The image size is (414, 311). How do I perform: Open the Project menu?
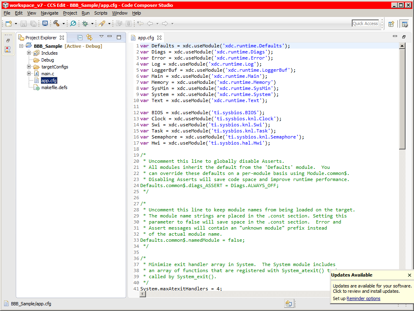pyautogui.click(x=70, y=13)
